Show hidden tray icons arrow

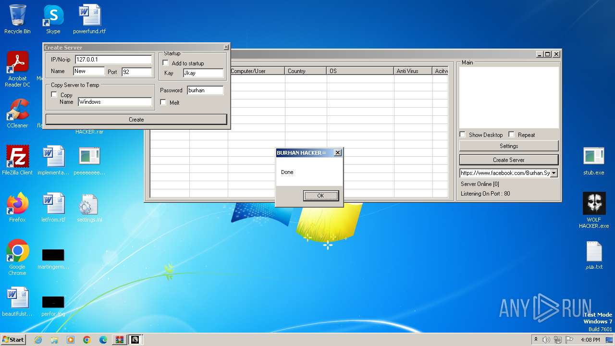tap(536, 340)
